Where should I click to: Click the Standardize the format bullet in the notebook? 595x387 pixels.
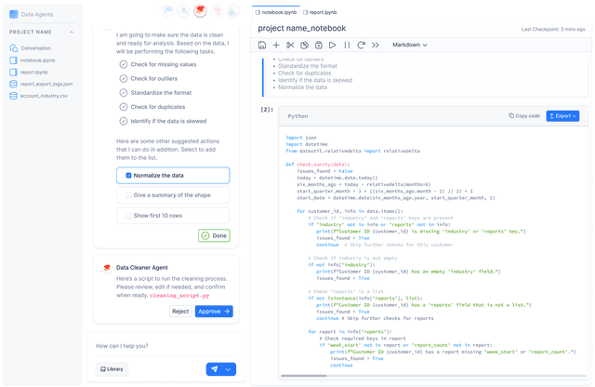click(308, 66)
